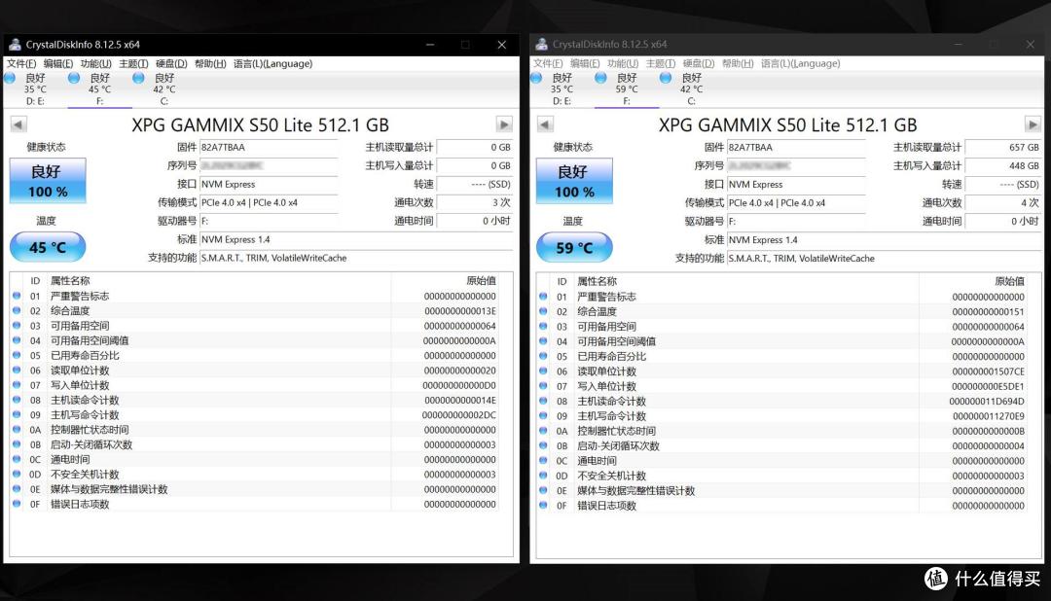The height and width of the screenshot is (601, 1051).
Task: Click 通电次数 value 3 次 in left window
Action: click(475, 202)
